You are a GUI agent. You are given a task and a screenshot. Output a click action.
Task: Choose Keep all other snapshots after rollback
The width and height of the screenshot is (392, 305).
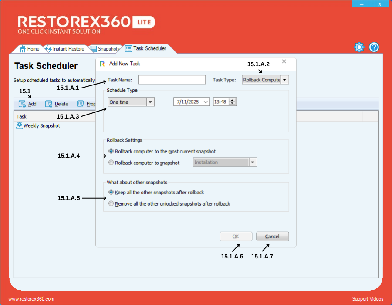click(x=112, y=192)
